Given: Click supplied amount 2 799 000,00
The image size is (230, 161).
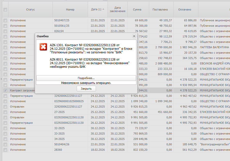Looking at the screenshot, I should click(x=161, y=47).
